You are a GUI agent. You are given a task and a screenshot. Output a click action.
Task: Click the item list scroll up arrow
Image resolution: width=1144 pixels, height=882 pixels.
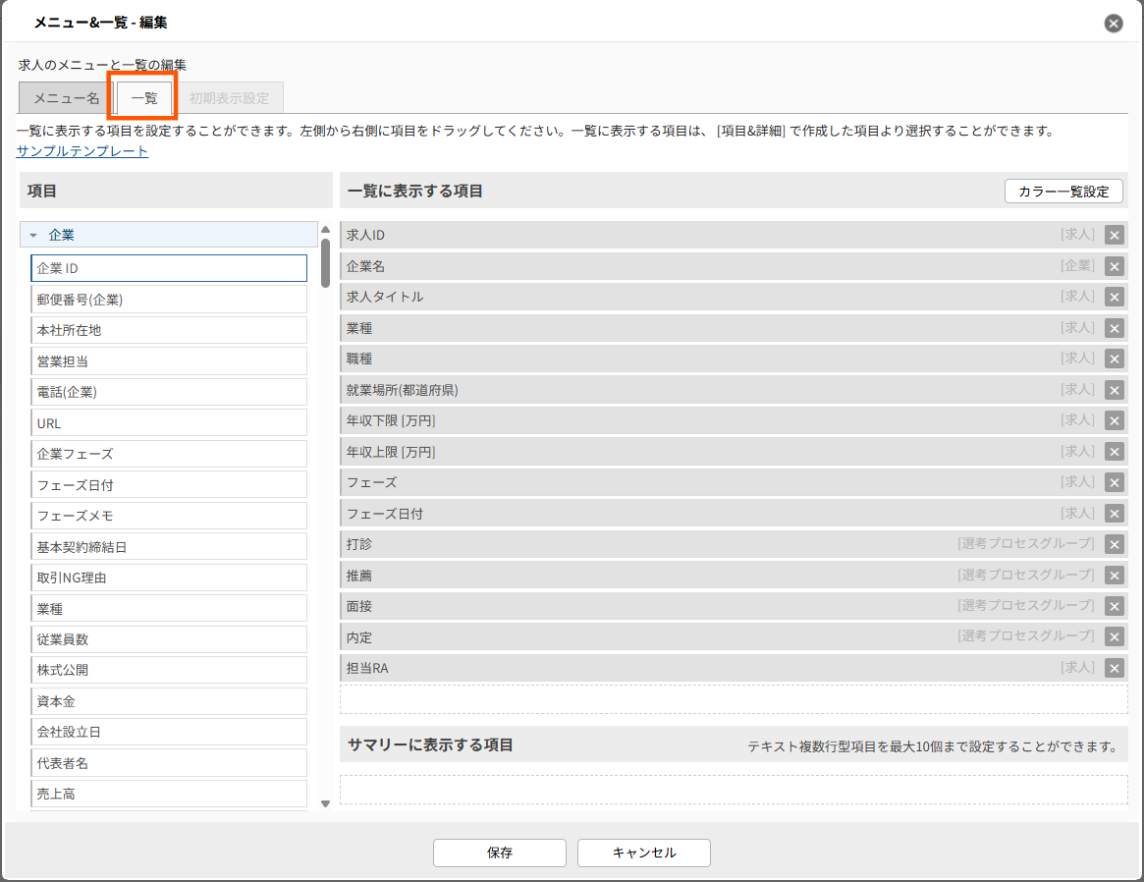325,229
